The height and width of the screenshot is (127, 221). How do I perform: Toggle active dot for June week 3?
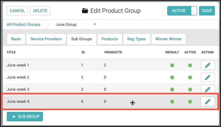tap(190, 89)
